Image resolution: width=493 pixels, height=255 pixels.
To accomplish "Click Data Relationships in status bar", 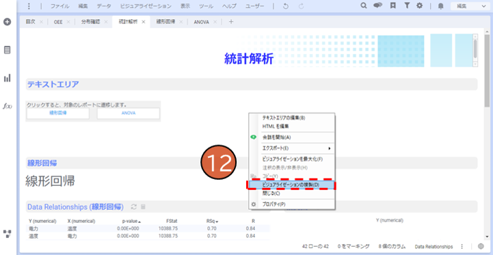I will click(x=434, y=246).
